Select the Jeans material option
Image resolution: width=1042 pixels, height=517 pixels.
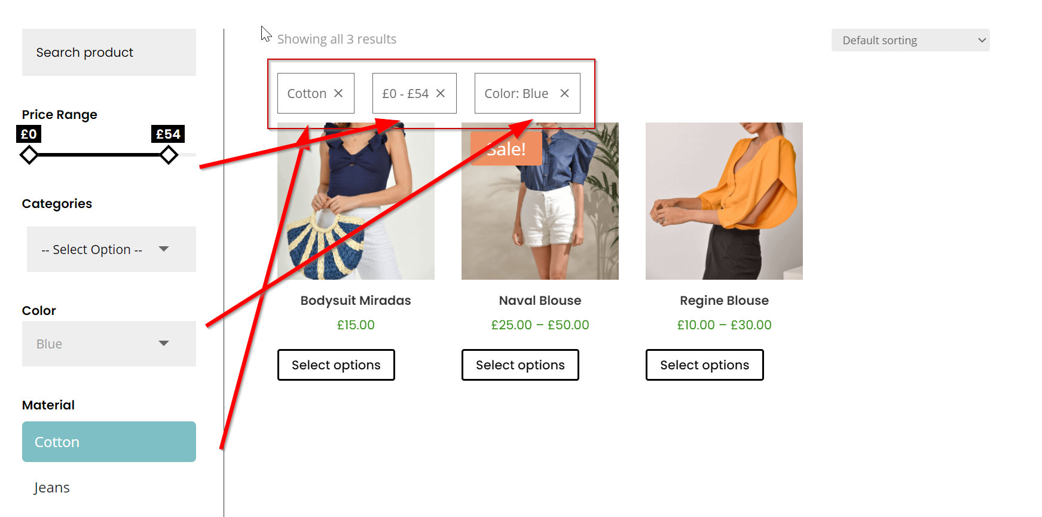pos(52,488)
